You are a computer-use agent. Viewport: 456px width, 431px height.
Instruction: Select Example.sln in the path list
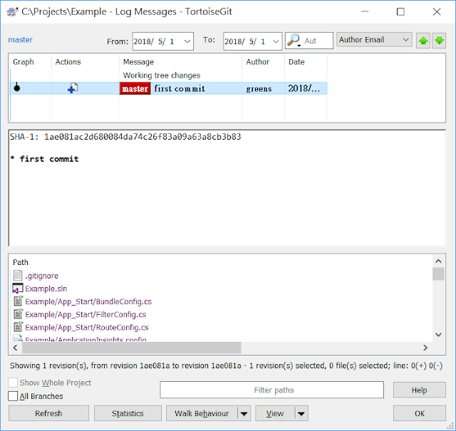(x=46, y=289)
